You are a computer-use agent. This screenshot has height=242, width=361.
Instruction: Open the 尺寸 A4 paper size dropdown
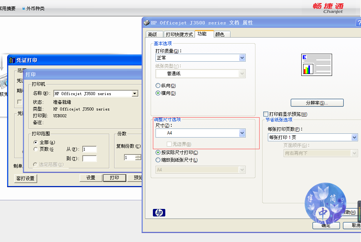[x=242, y=133]
